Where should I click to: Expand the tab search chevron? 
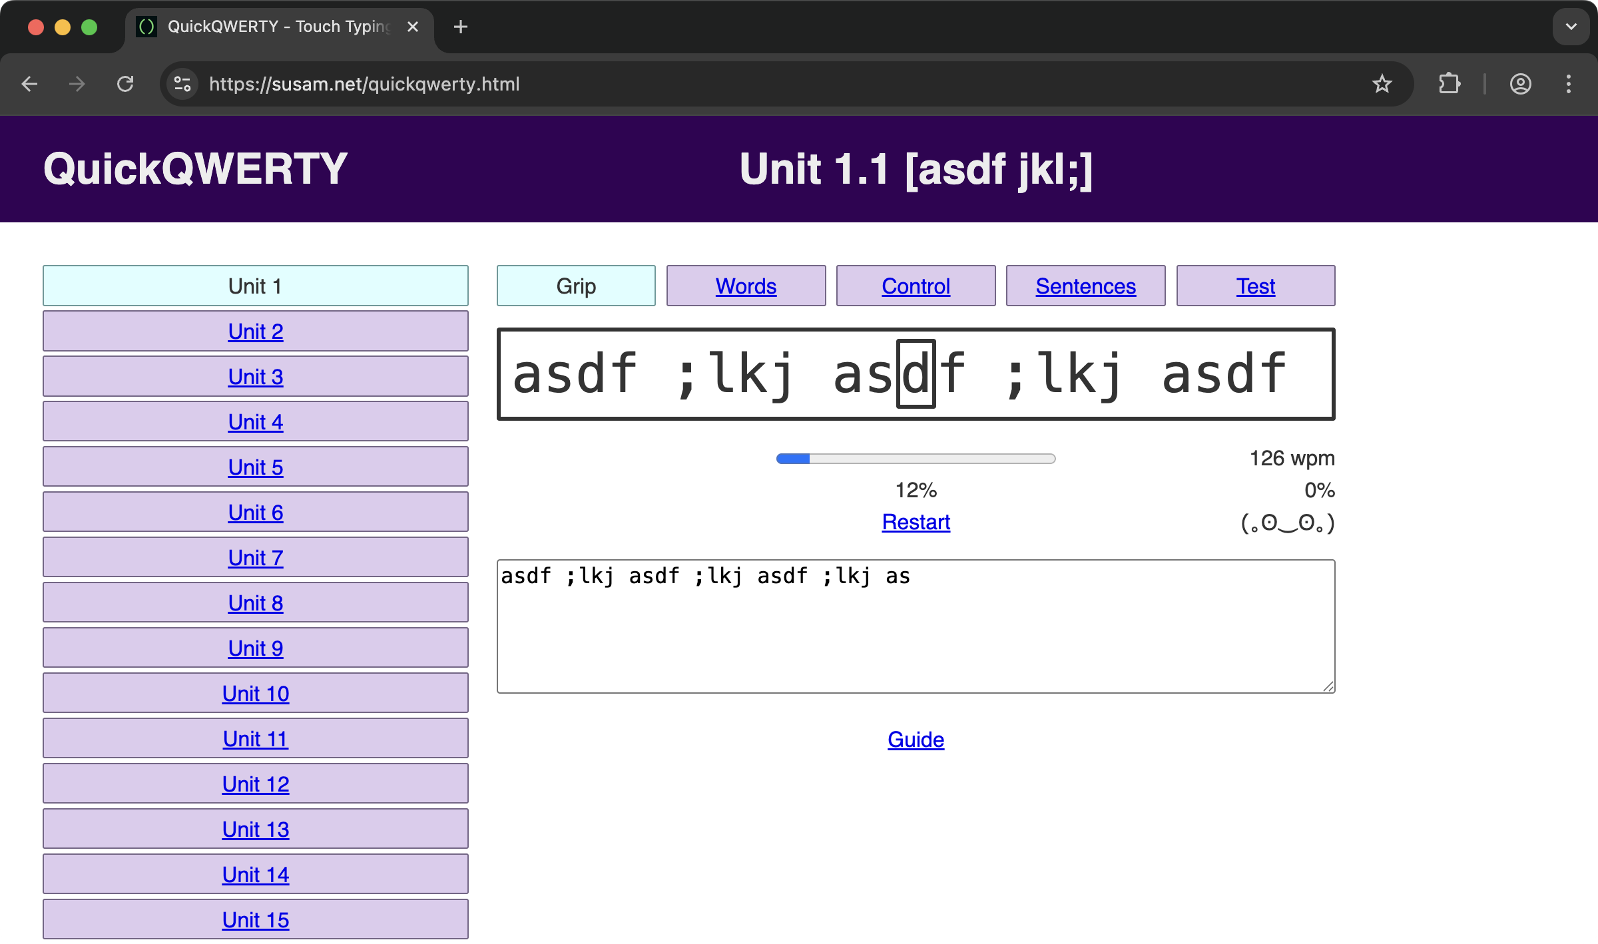(1571, 27)
